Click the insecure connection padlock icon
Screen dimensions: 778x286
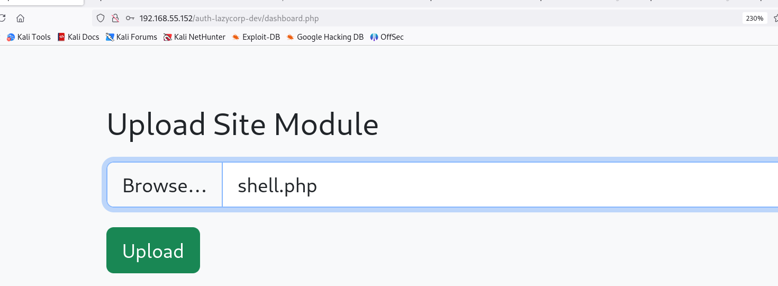115,18
